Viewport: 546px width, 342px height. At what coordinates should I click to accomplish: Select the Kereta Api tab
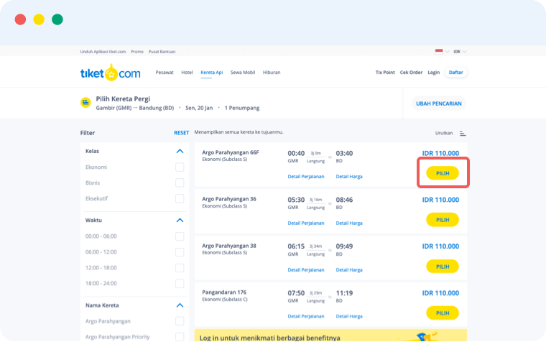(212, 73)
